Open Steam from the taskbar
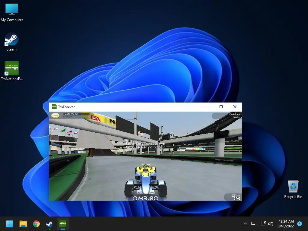 point(49,224)
